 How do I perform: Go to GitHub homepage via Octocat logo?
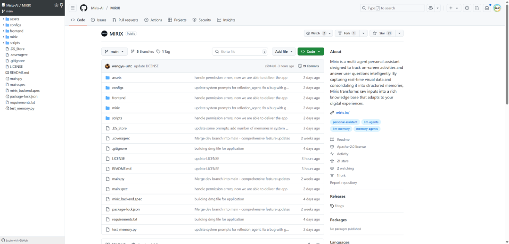84,8
